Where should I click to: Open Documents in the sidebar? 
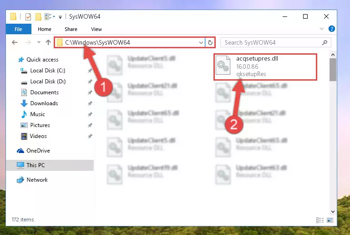tap(44, 92)
